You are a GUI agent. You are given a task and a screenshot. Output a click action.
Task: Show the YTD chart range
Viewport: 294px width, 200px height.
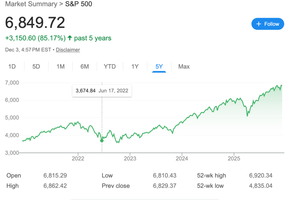pos(110,67)
